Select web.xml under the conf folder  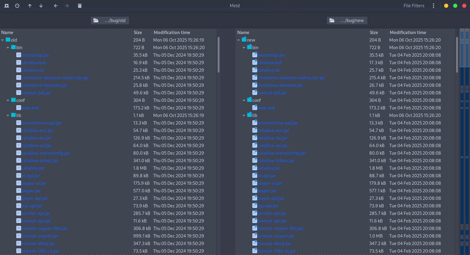(30, 108)
